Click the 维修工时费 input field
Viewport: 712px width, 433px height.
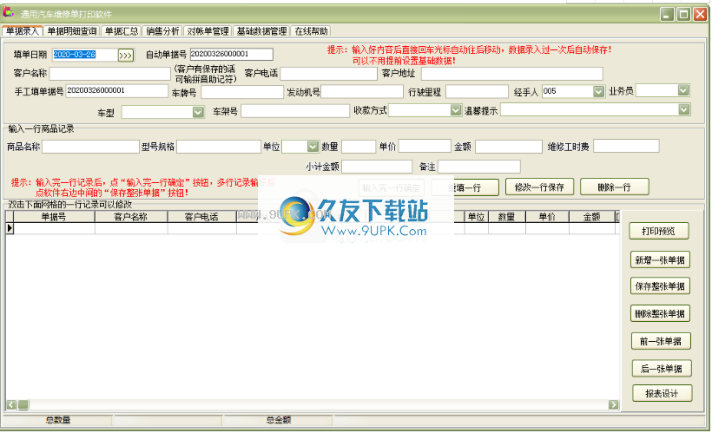click(x=626, y=146)
